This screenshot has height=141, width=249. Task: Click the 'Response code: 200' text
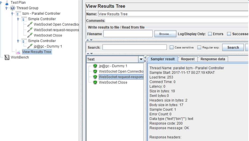tap(166, 123)
